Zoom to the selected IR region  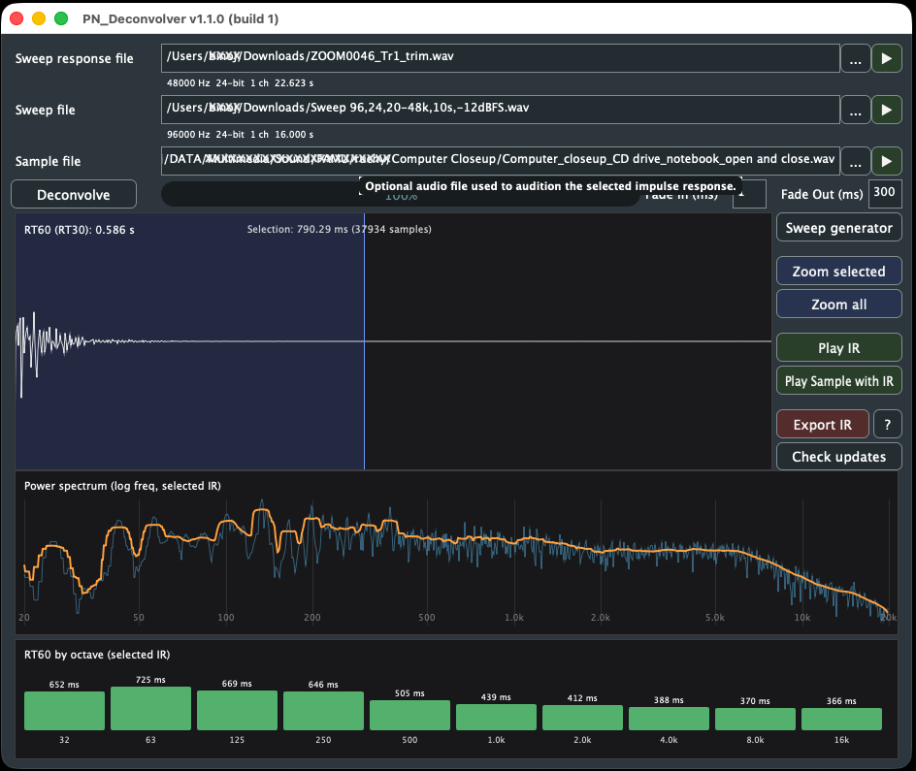[839, 272]
